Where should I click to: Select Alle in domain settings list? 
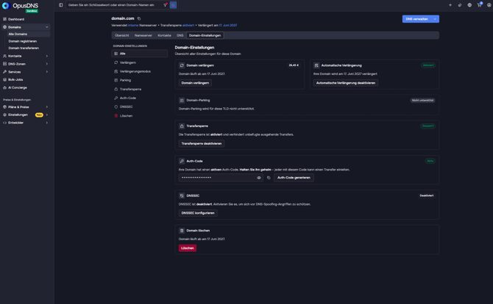[139, 54]
